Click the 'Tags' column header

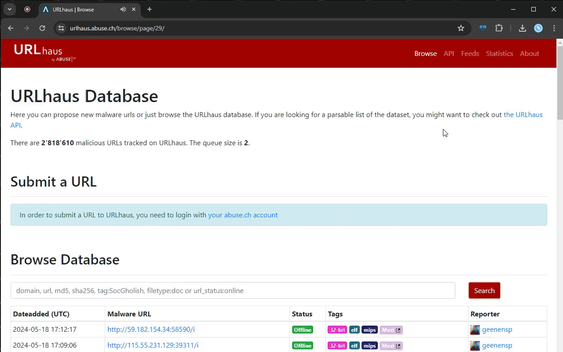click(x=335, y=314)
